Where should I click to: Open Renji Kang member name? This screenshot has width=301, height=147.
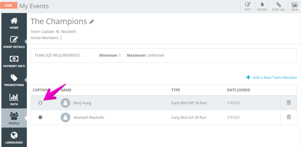82,103
